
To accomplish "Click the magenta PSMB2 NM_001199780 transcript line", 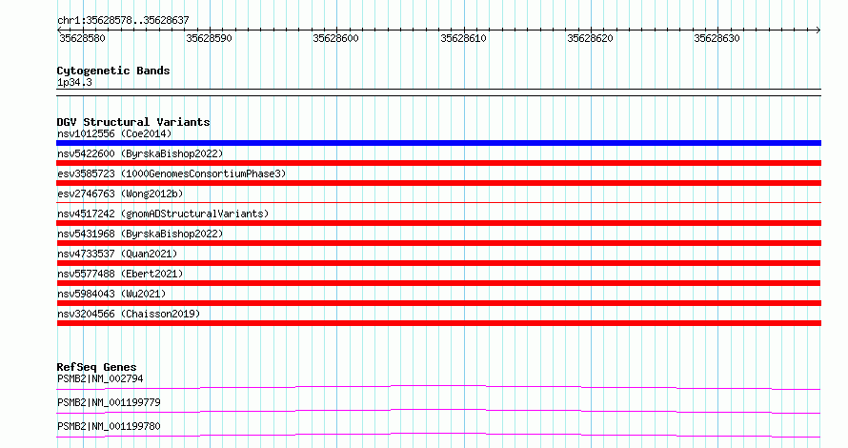I will 438,435.
